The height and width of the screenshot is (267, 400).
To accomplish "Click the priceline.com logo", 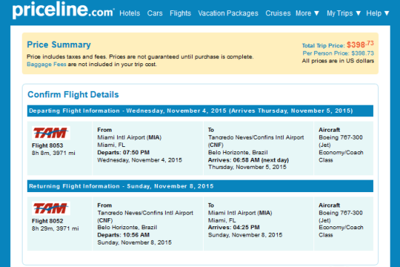I will click(63, 9).
